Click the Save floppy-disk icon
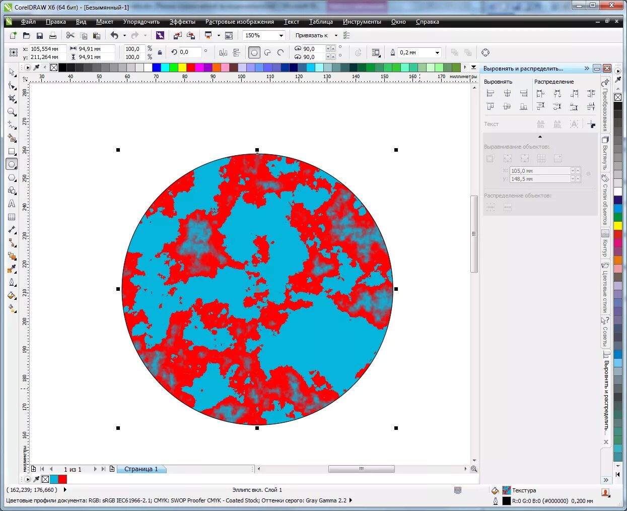627x511 pixels. pos(39,35)
